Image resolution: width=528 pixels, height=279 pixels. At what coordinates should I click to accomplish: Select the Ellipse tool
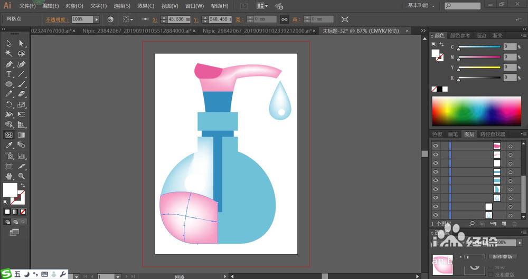pyautogui.click(x=9, y=84)
